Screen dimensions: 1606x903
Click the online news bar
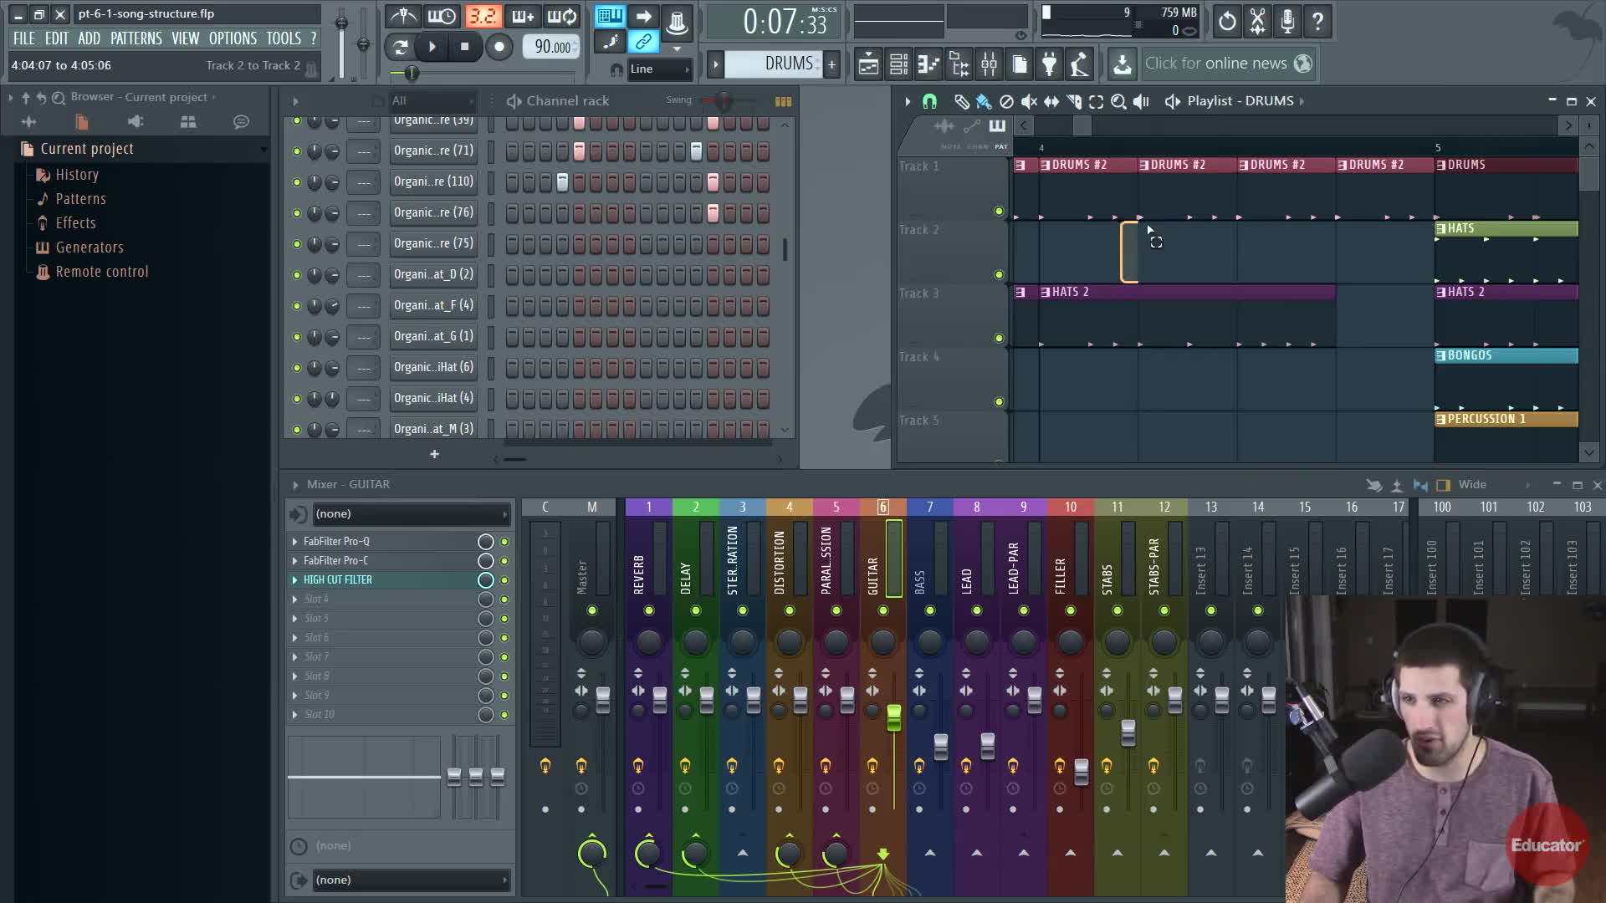tap(1216, 64)
